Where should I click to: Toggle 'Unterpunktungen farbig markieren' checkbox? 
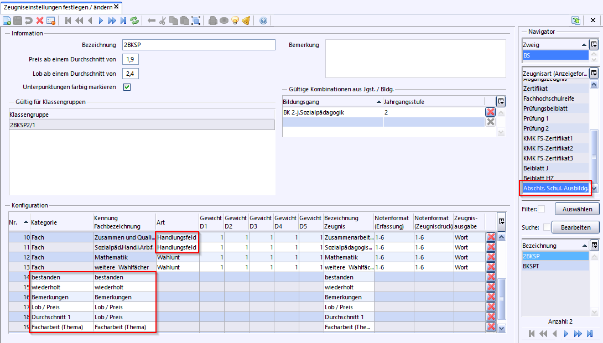(x=127, y=87)
